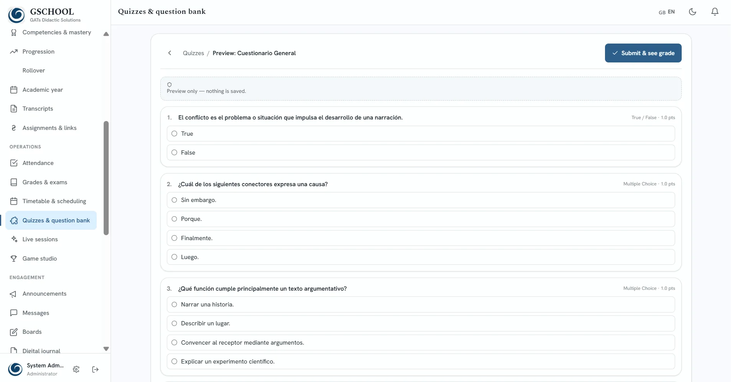
Task: Click the Assignments & links icon
Action: [14, 128]
